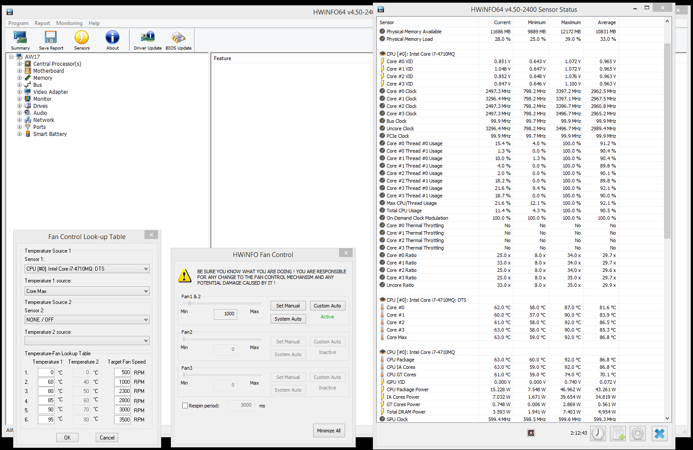Viewport: 693px width, 450px height.
Task: Select the CPU Package Power row
Action: pos(521,389)
